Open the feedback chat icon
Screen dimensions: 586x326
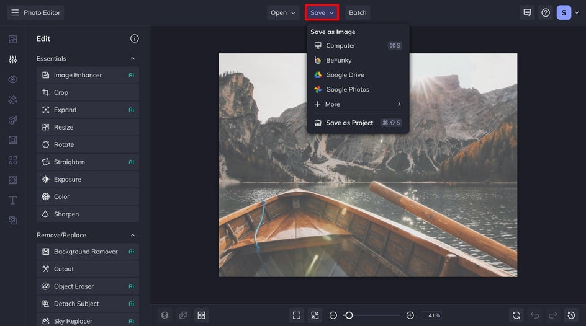pos(527,12)
